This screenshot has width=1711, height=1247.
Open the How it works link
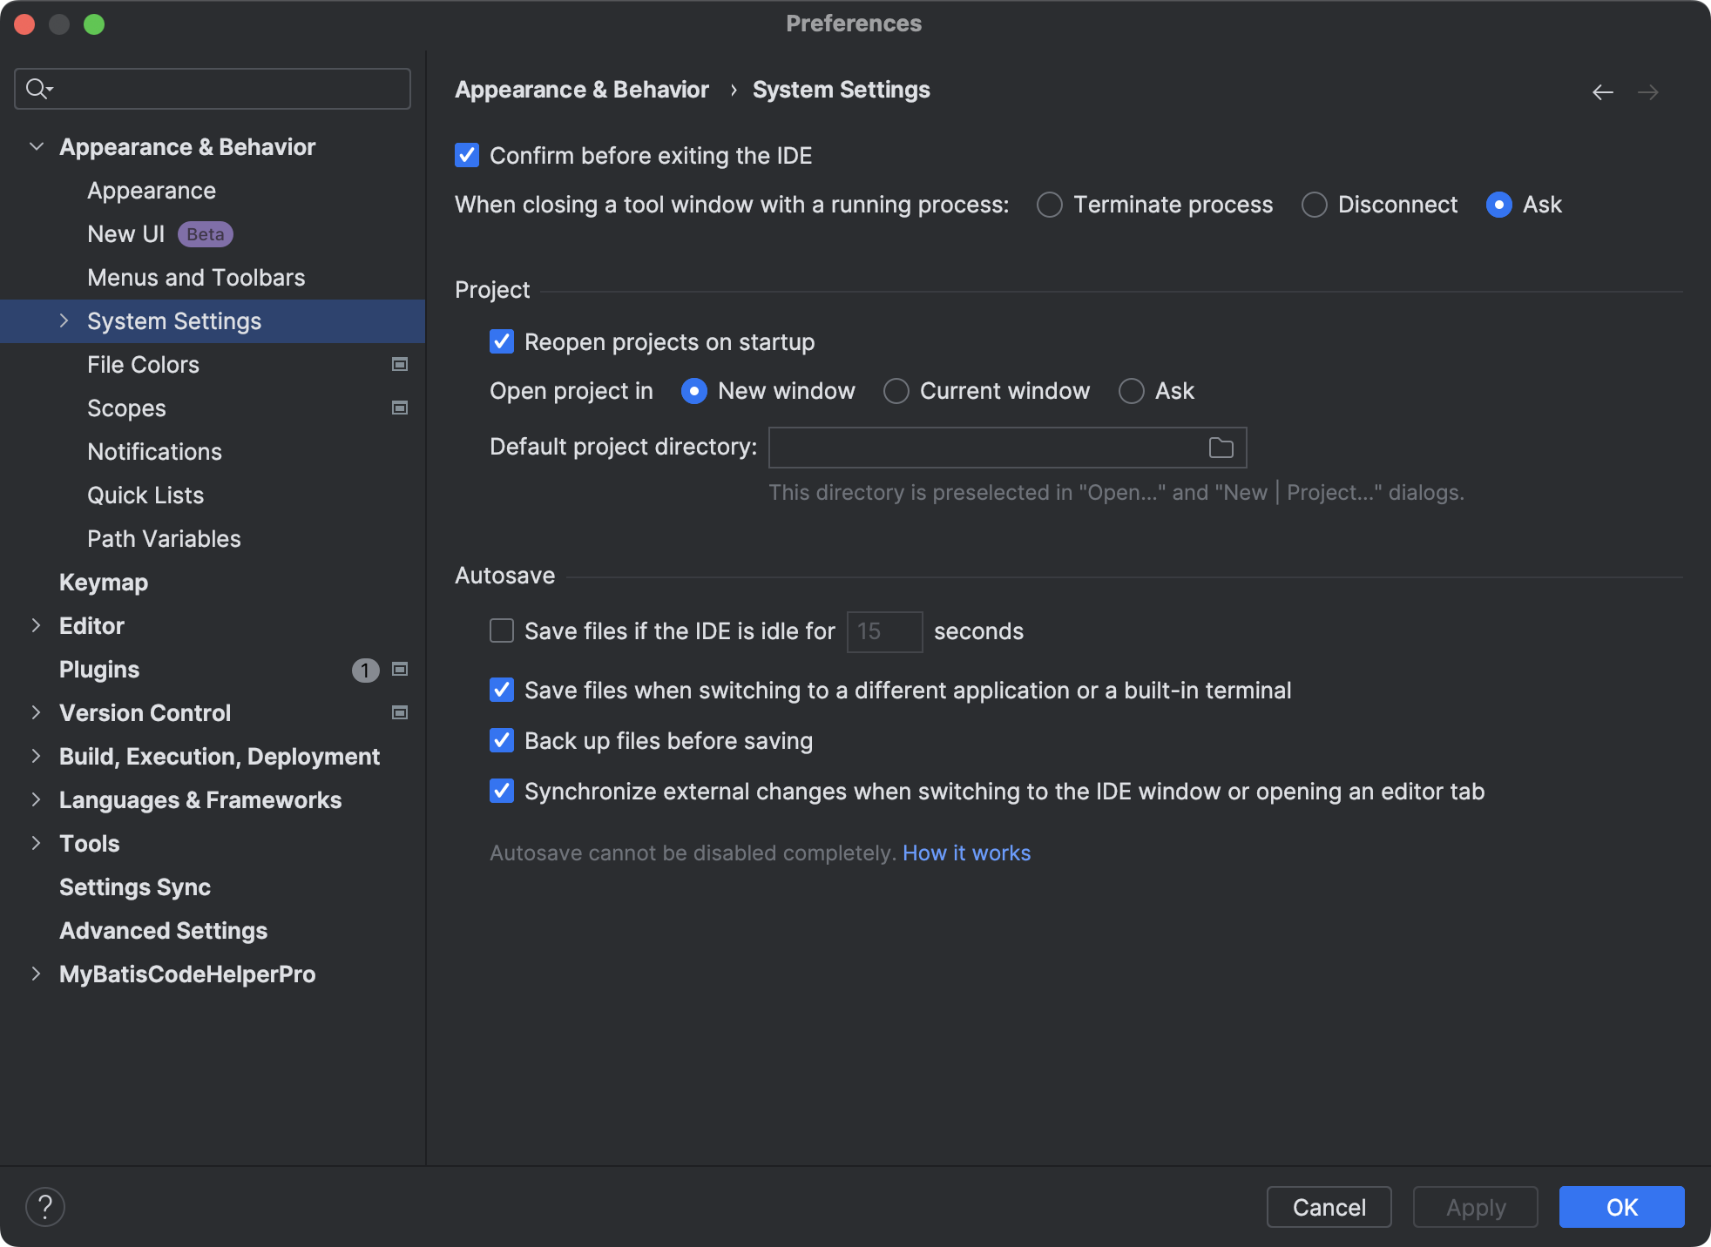(966, 853)
